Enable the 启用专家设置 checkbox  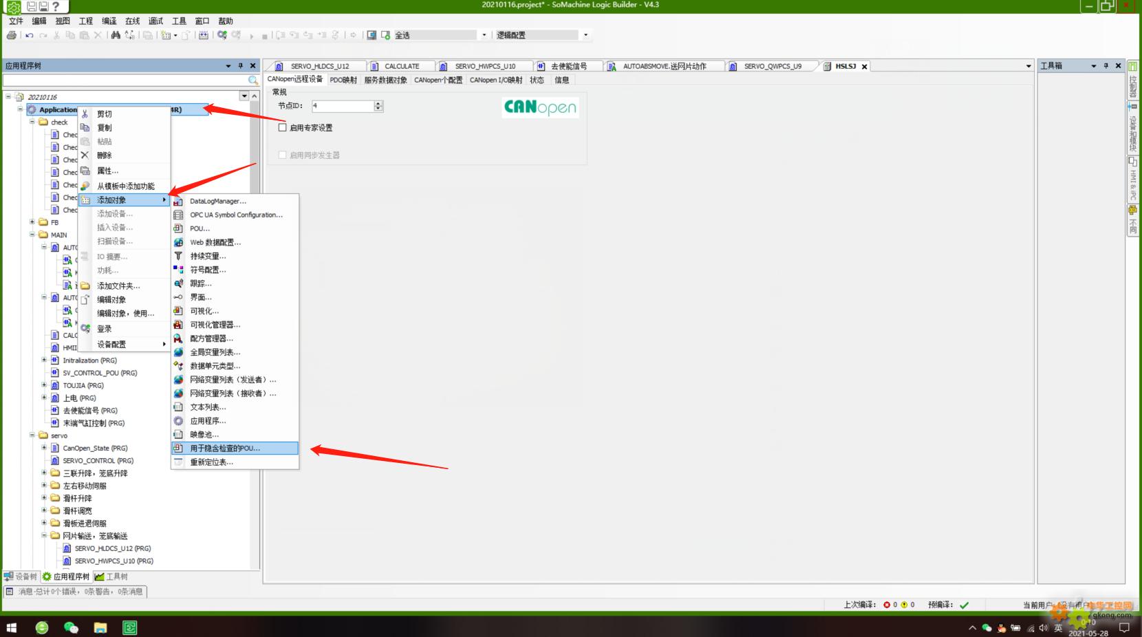pyautogui.click(x=282, y=127)
